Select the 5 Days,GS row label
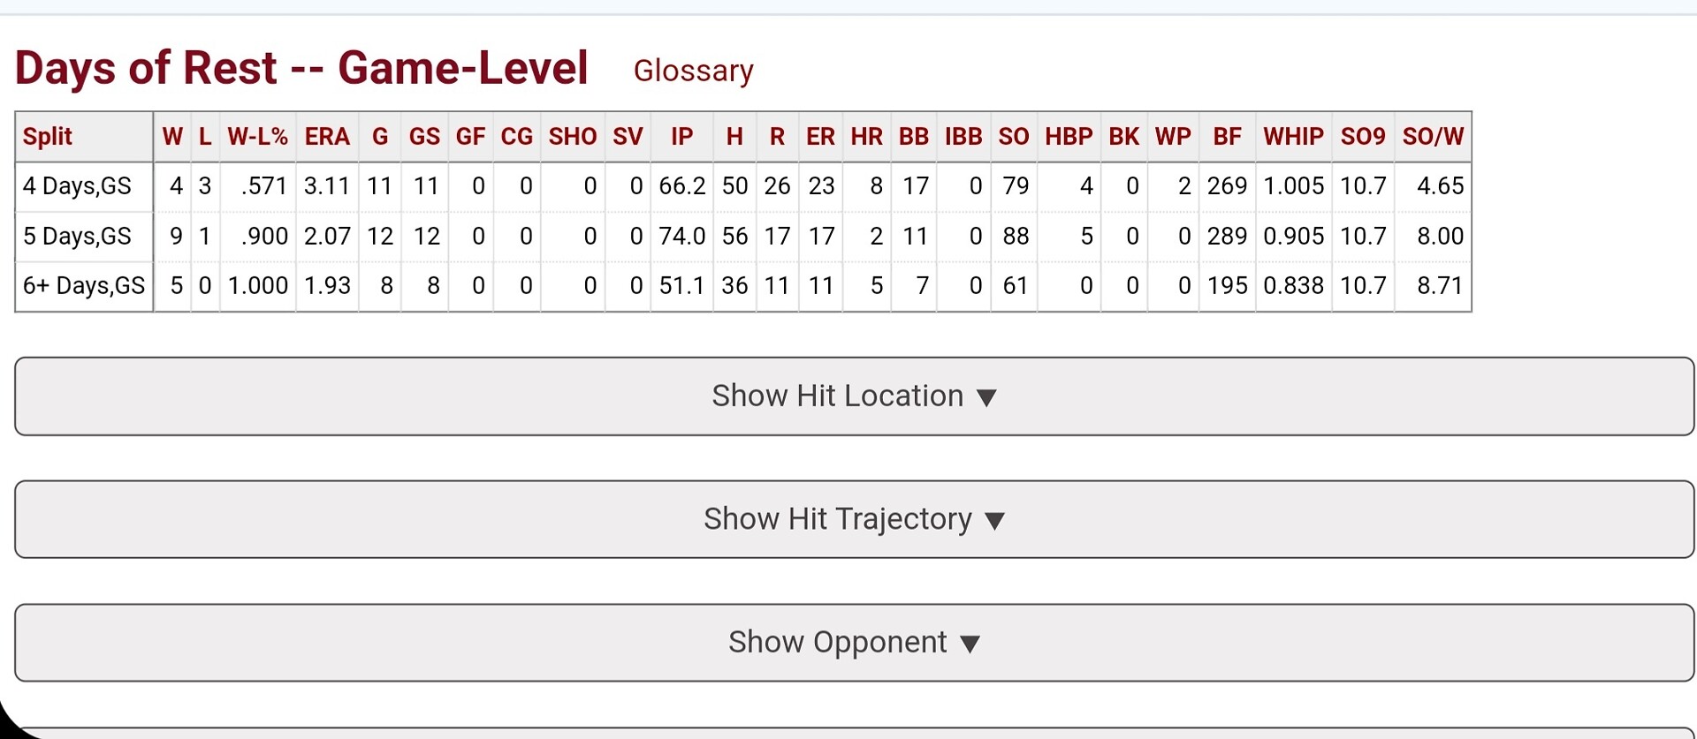 point(77,236)
